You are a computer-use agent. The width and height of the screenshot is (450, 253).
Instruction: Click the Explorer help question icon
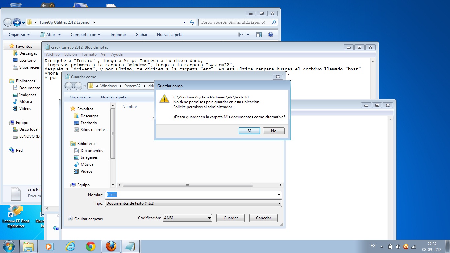(x=271, y=35)
